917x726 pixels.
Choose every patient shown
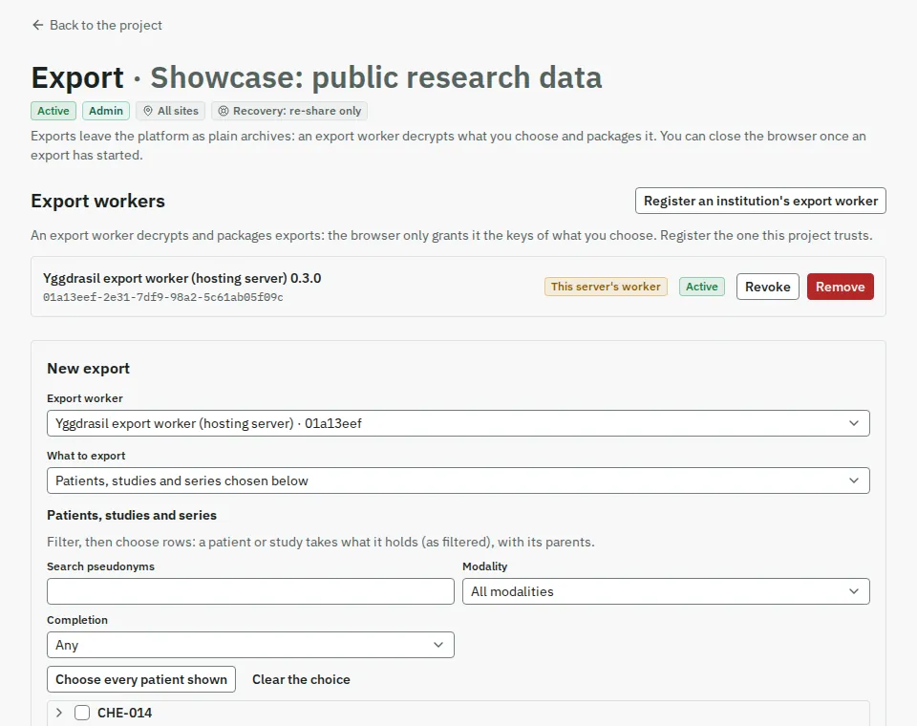141,679
